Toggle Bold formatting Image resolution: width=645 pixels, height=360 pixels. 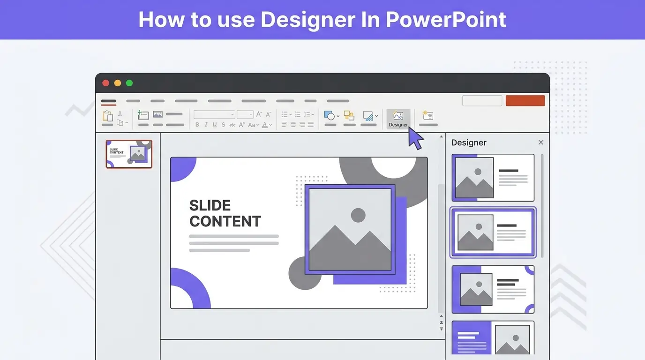[x=197, y=125]
